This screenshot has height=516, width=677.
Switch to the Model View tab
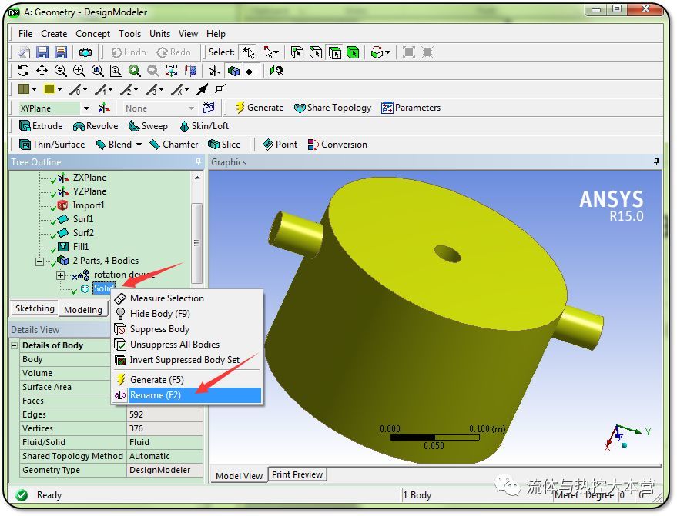tap(239, 476)
